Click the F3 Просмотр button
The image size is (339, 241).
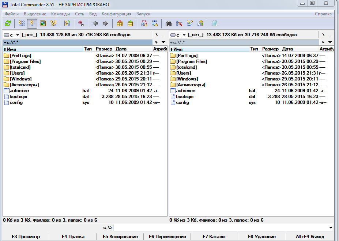coord(26,237)
